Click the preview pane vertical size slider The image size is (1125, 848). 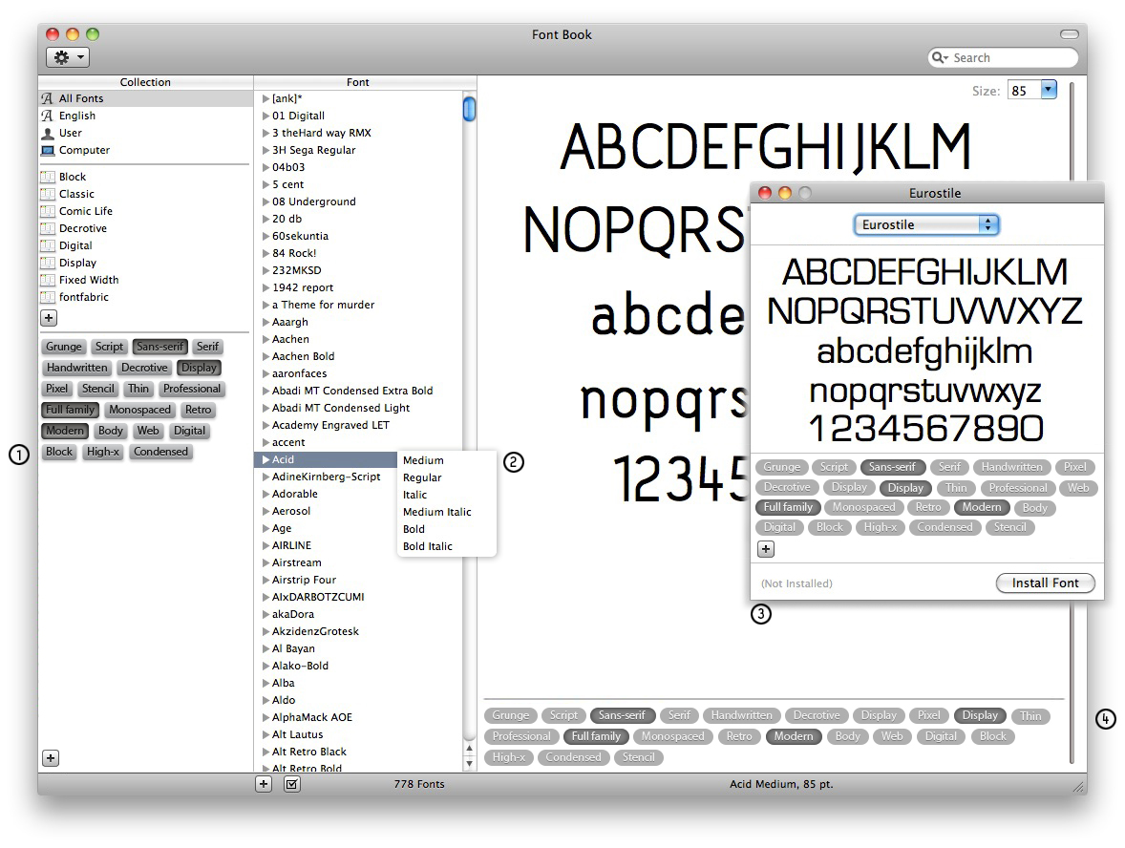click(x=1072, y=423)
